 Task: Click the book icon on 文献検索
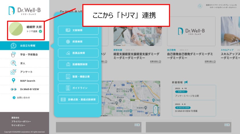tap(68, 30)
